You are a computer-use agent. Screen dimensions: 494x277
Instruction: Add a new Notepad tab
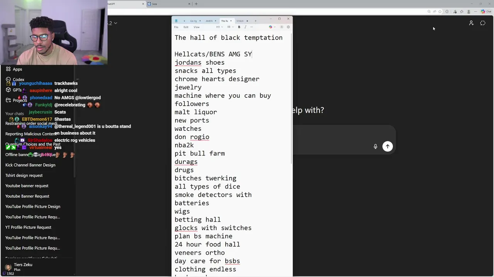[x=255, y=21]
